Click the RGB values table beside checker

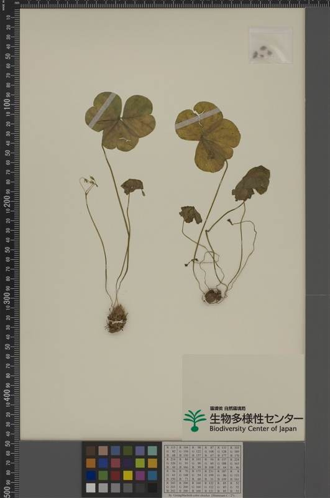click(x=202, y=469)
